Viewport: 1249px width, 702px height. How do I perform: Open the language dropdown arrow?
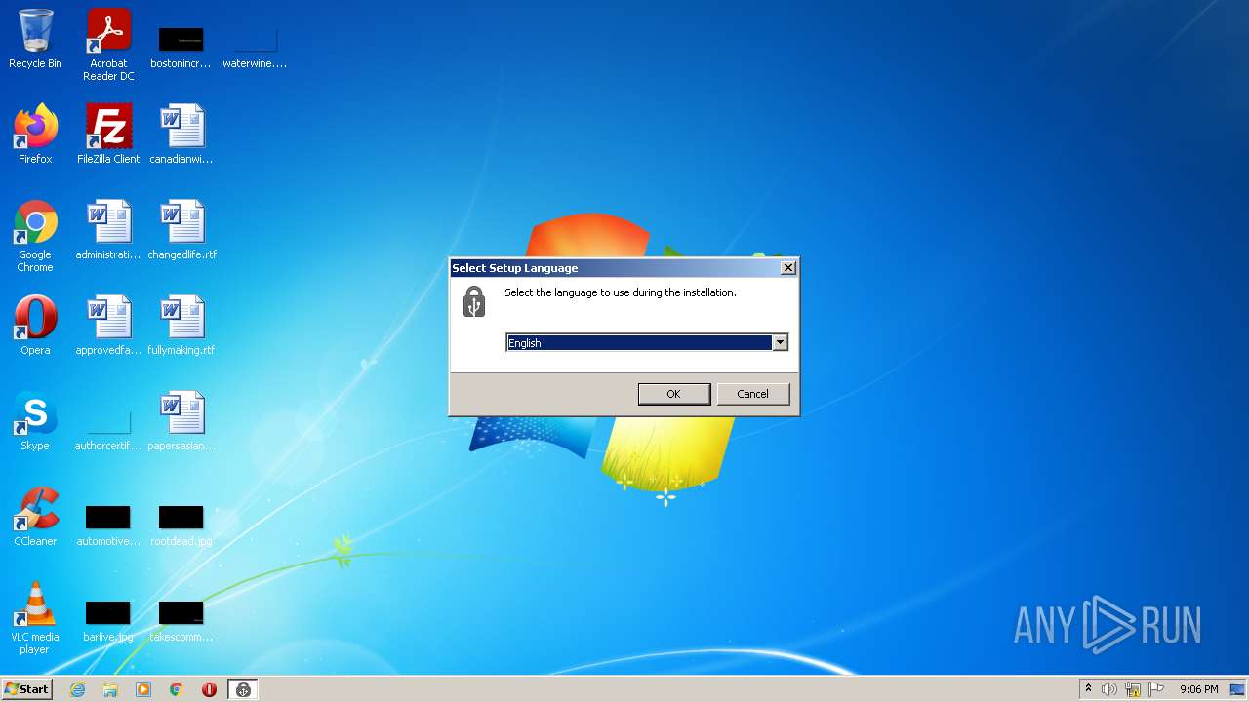point(780,342)
